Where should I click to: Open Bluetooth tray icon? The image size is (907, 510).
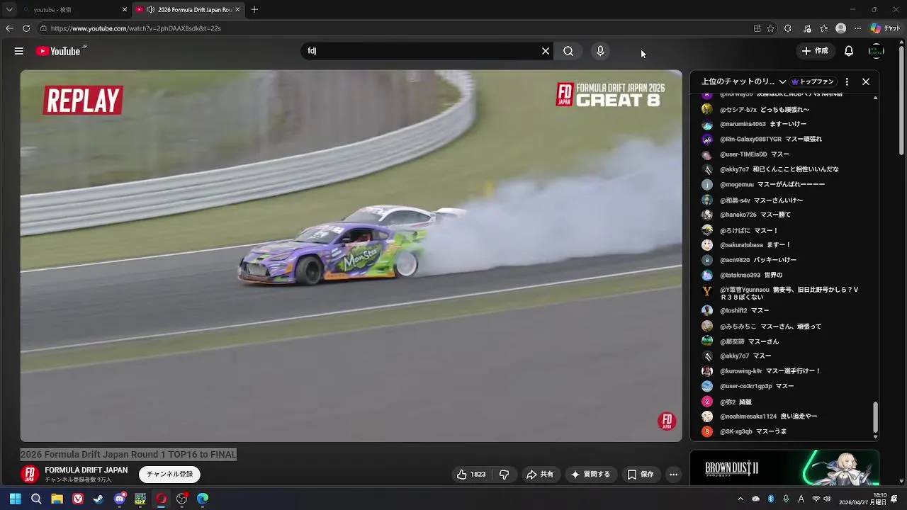[x=771, y=499]
